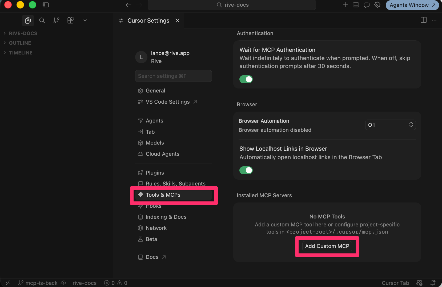Open VS Code Settings link
The height and width of the screenshot is (287, 442).
[174, 102]
